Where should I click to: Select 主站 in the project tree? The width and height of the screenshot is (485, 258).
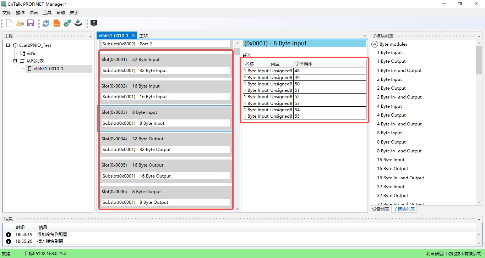point(31,53)
